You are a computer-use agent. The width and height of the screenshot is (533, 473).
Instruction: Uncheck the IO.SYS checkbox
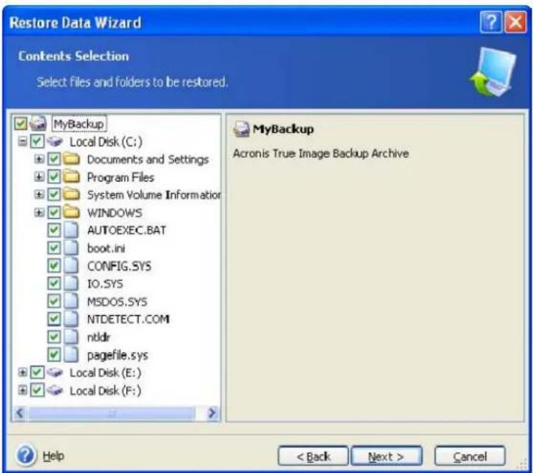pyautogui.click(x=54, y=283)
